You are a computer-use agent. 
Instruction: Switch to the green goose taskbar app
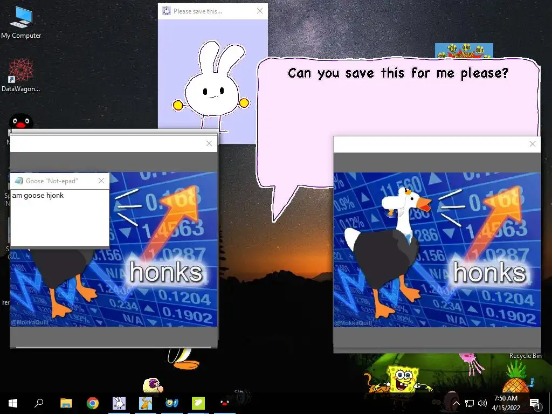click(198, 403)
